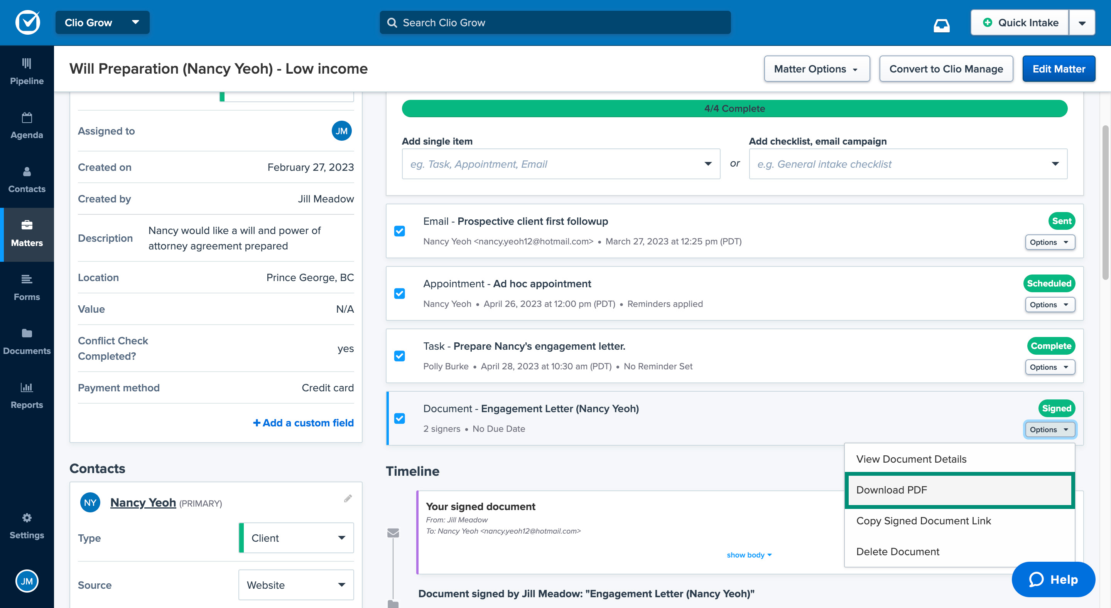
Task: Click the matter title heading
Action: (218, 69)
